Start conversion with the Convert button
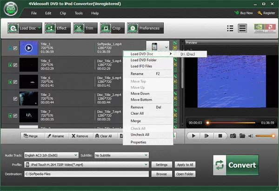The height and width of the screenshot is (191, 279). coord(236,165)
